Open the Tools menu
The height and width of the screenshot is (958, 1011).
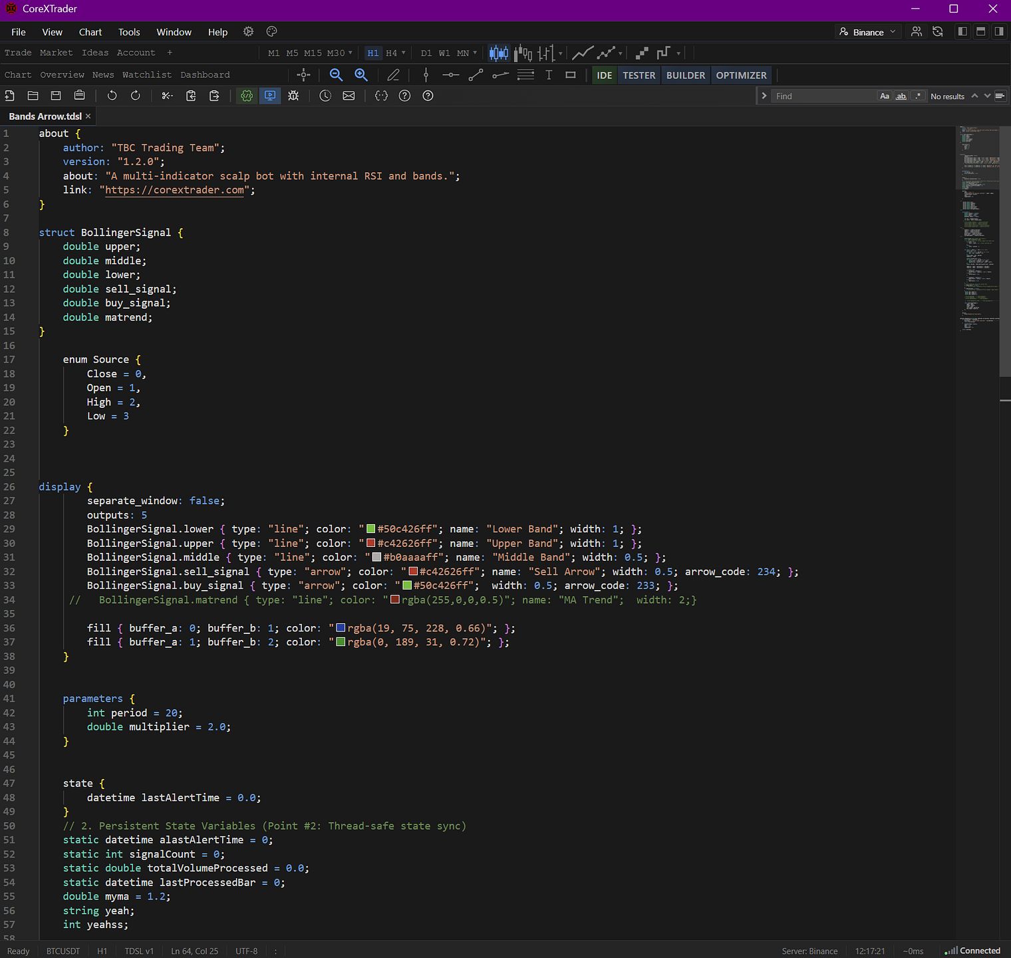129,32
